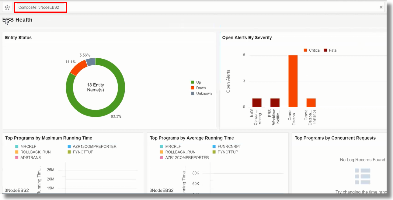Viewport: 393px width, 200px height.
Task: Click the gray Unknown donut segment
Action: pyautogui.click(x=91, y=62)
